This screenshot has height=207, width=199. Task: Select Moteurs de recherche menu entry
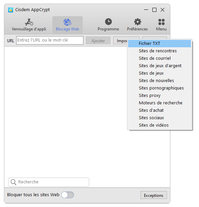point(159,103)
